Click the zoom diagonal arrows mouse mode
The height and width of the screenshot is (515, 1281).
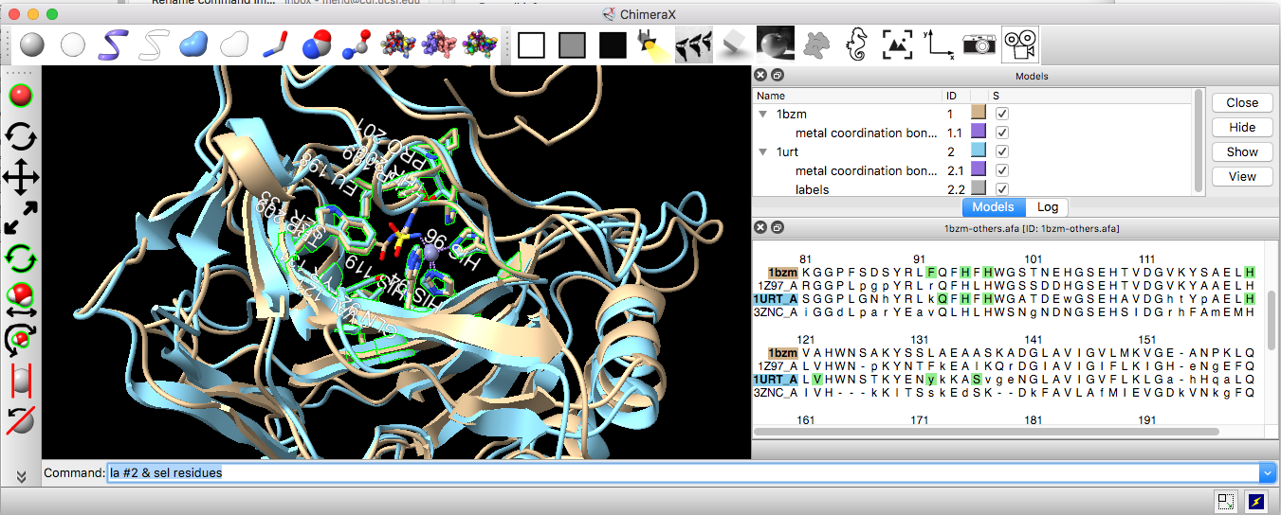(21, 217)
